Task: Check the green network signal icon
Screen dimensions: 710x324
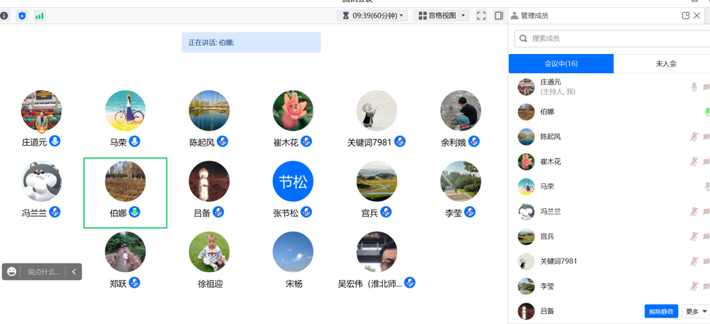Action: click(39, 16)
